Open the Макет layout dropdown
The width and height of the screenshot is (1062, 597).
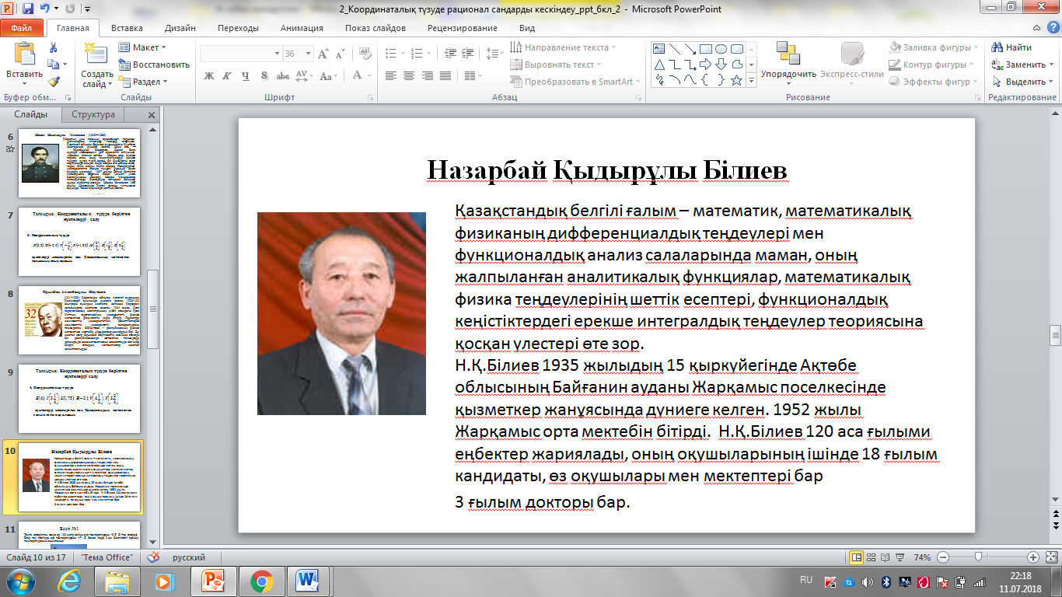pyautogui.click(x=144, y=47)
